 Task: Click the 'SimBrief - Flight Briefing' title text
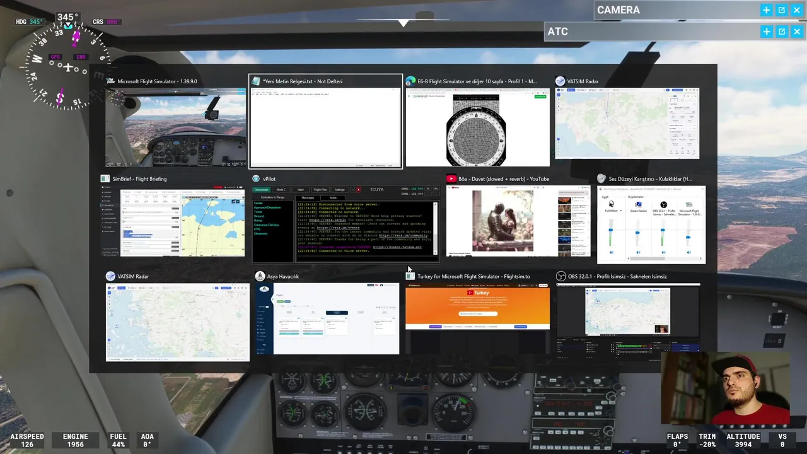click(139, 179)
